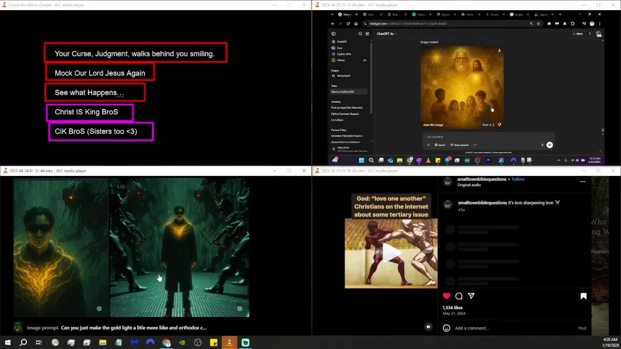This screenshot has height=349, width=621.
Task: Share the Instagram post via paper-plane icon
Action: [471, 296]
